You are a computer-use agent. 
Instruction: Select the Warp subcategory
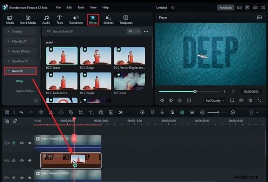coord(19,81)
